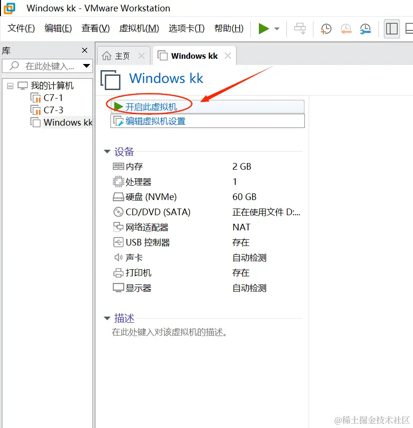Open the 虚拟机(M) menu
The image size is (413, 428).
click(139, 28)
